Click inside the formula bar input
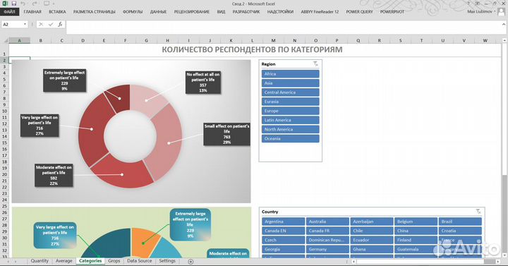This screenshot has height=266, width=508. [x=284, y=28]
